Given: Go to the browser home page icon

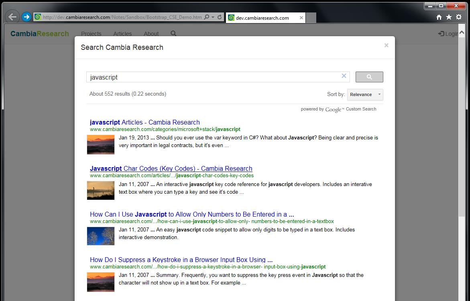Looking at the screenshot, I should (x=439, y=17).
